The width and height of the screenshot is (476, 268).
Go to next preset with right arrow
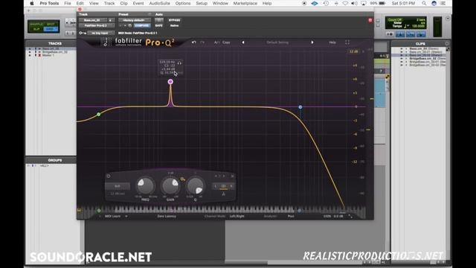(x=312, y=42)
